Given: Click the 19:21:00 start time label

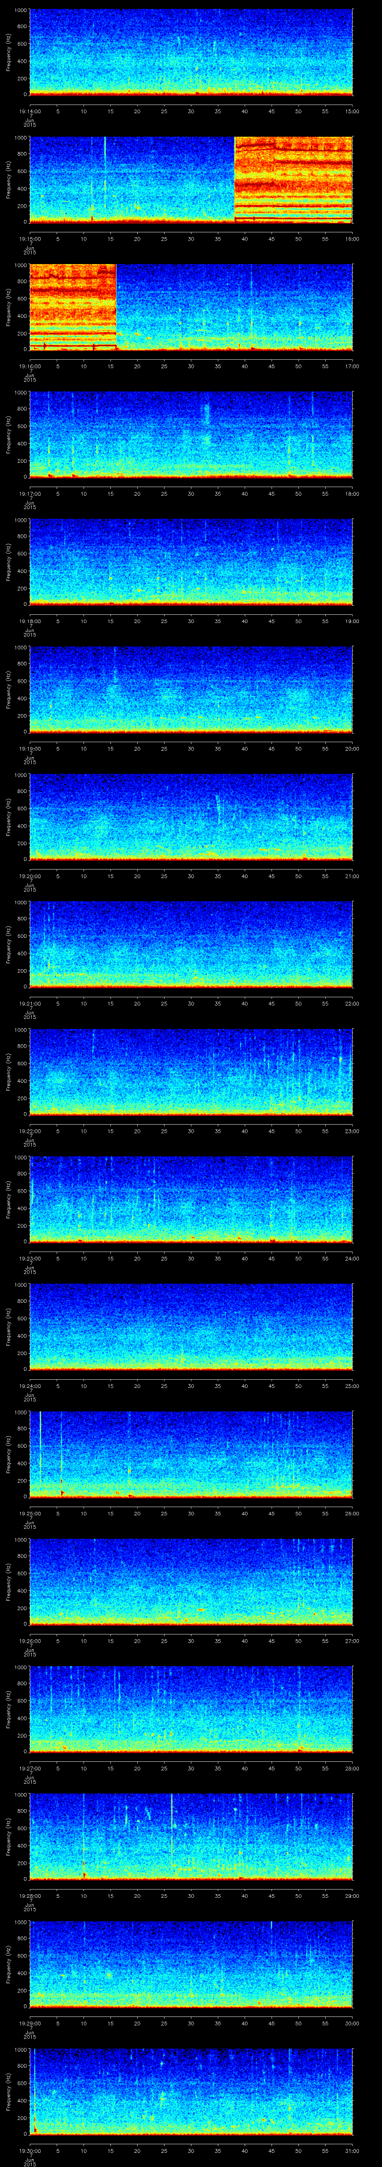Looking at the screenshot, I should (29, 1004).
